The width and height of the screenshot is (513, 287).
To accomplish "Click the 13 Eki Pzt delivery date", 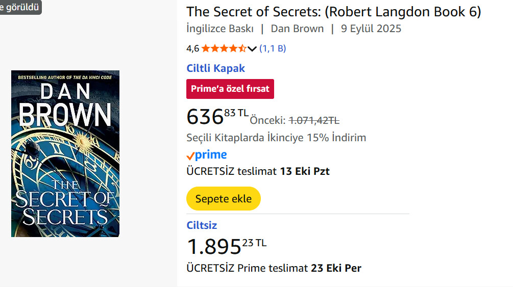I will click(305, 171).
